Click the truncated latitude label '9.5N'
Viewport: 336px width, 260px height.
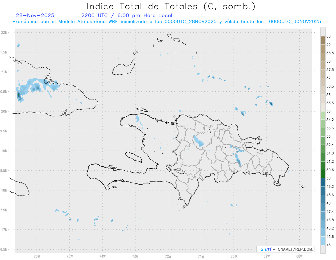4,131
